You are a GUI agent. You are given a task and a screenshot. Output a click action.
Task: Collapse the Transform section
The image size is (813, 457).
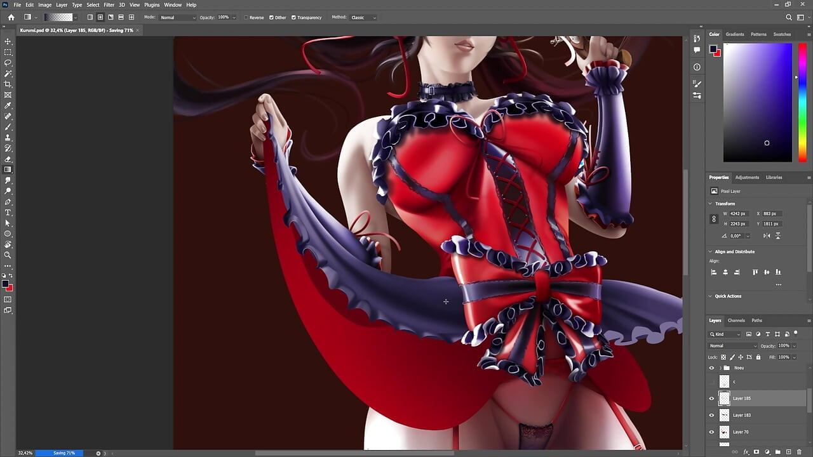711,204
